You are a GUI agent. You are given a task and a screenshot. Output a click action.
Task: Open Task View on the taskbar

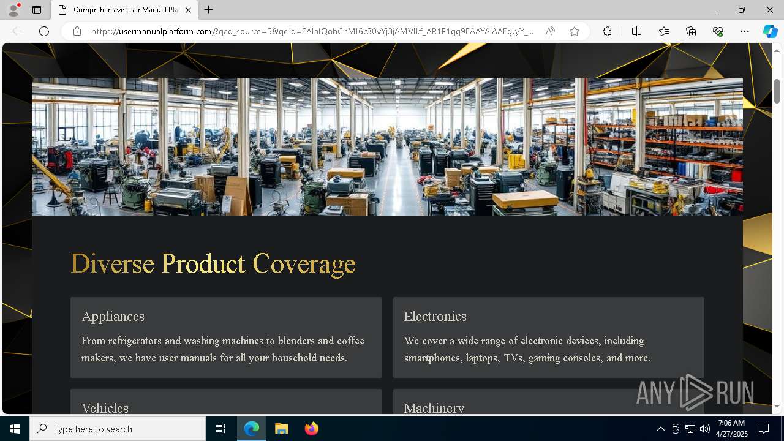click(221, 429)
